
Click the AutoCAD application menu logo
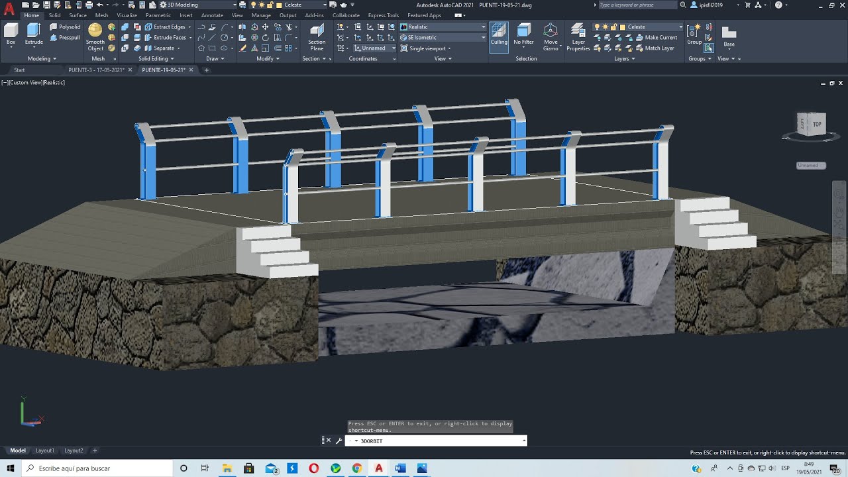[9, 9]
